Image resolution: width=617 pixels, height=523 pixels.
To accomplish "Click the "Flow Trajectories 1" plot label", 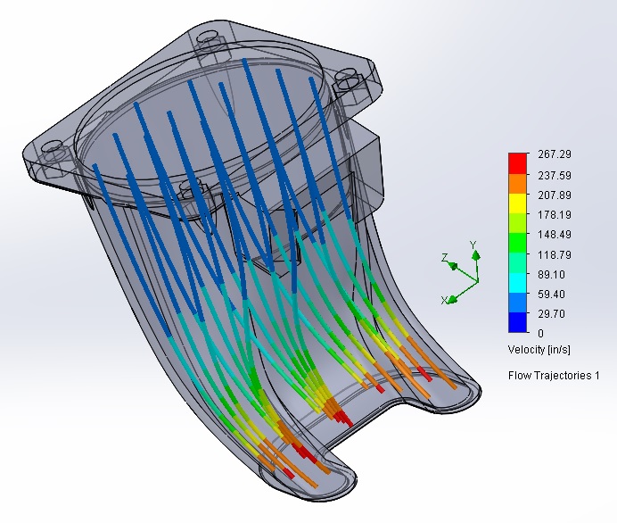I will [553, 375].
